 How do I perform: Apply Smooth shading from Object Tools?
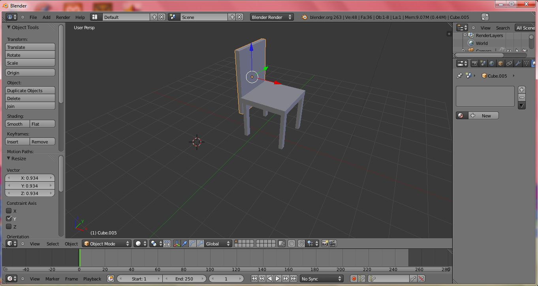[x=16, y=124]
